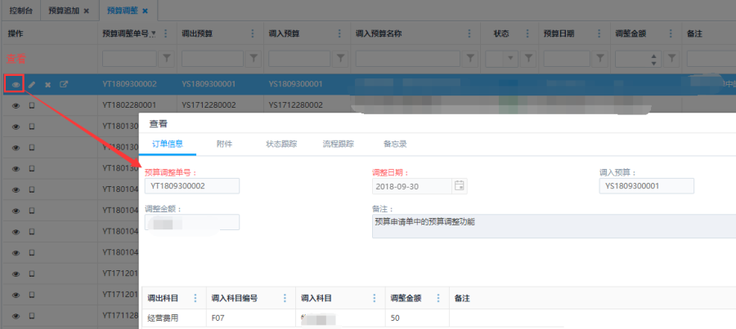Viewport: 736px width, 329px height.
Task: Click the filter funnel under 调入预算 column
Action: (340, 59)
